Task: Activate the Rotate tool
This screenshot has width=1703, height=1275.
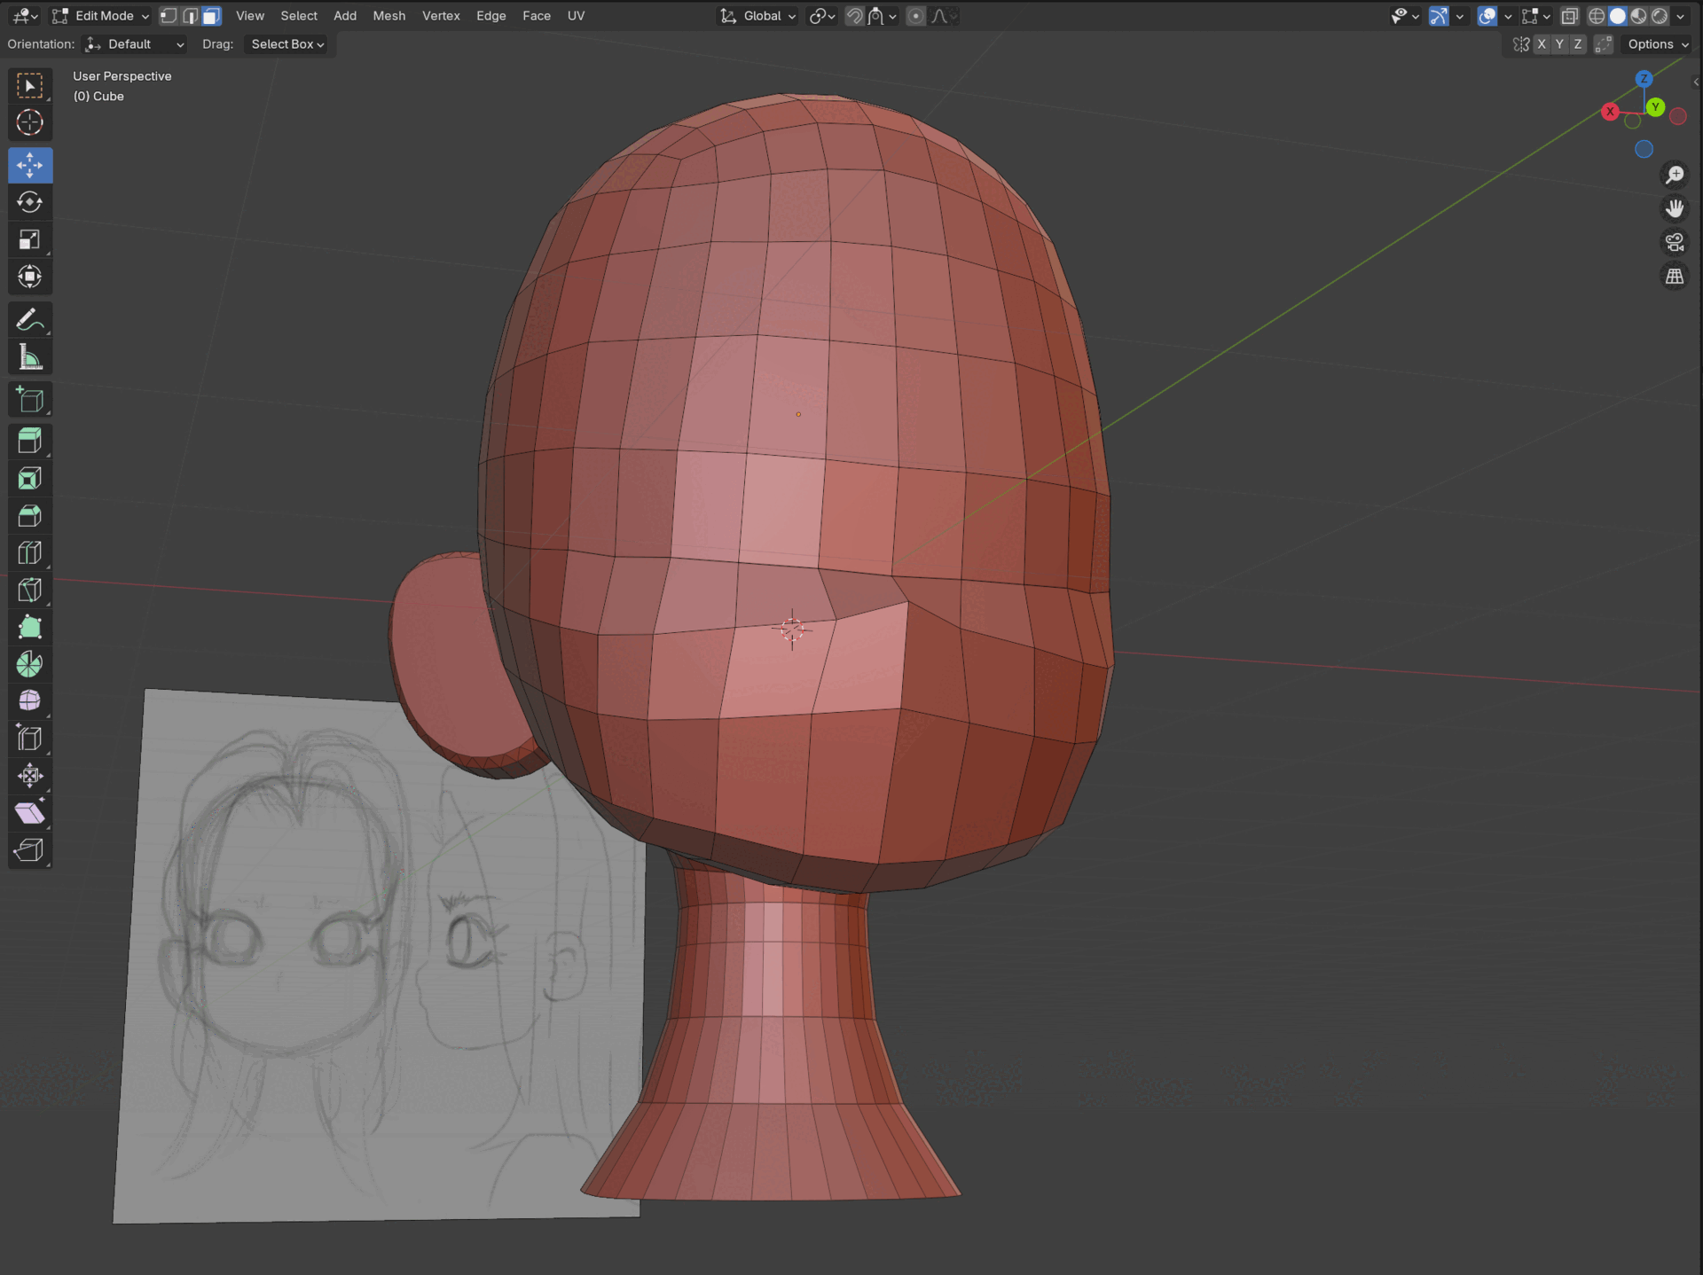Action: click(x=29, y=202)
